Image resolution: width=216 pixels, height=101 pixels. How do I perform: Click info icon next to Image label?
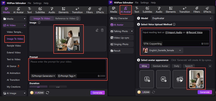pyautogui.click(x=39, y=22)
